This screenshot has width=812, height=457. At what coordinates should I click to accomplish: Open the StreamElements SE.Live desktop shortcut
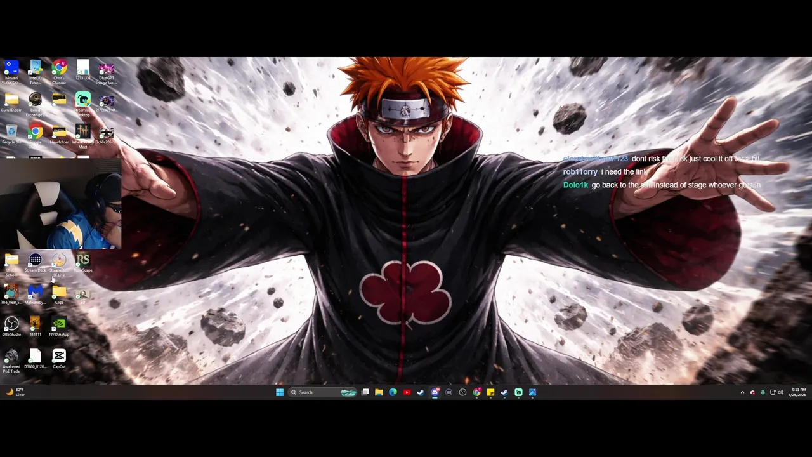point(59,265)
